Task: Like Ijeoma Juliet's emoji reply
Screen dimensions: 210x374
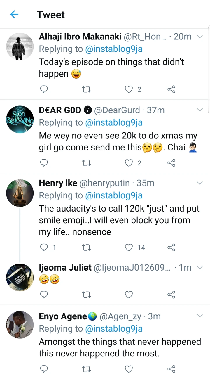Action: (x=129, y=295)
